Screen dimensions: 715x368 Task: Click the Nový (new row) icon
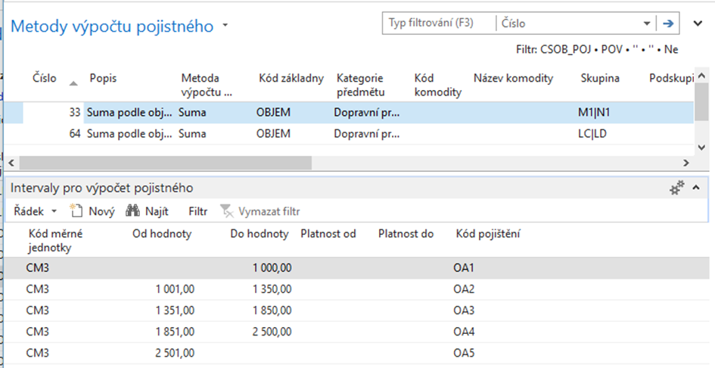(x=76, y=211)
